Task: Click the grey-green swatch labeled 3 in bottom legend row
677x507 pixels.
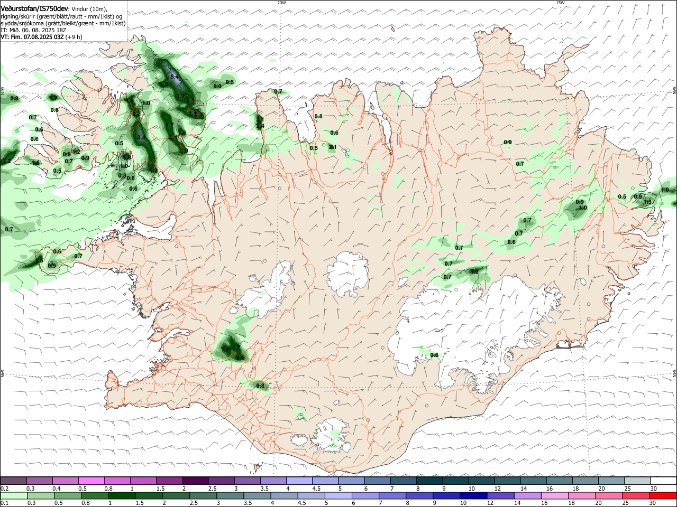Action: [x=230, y=495]
